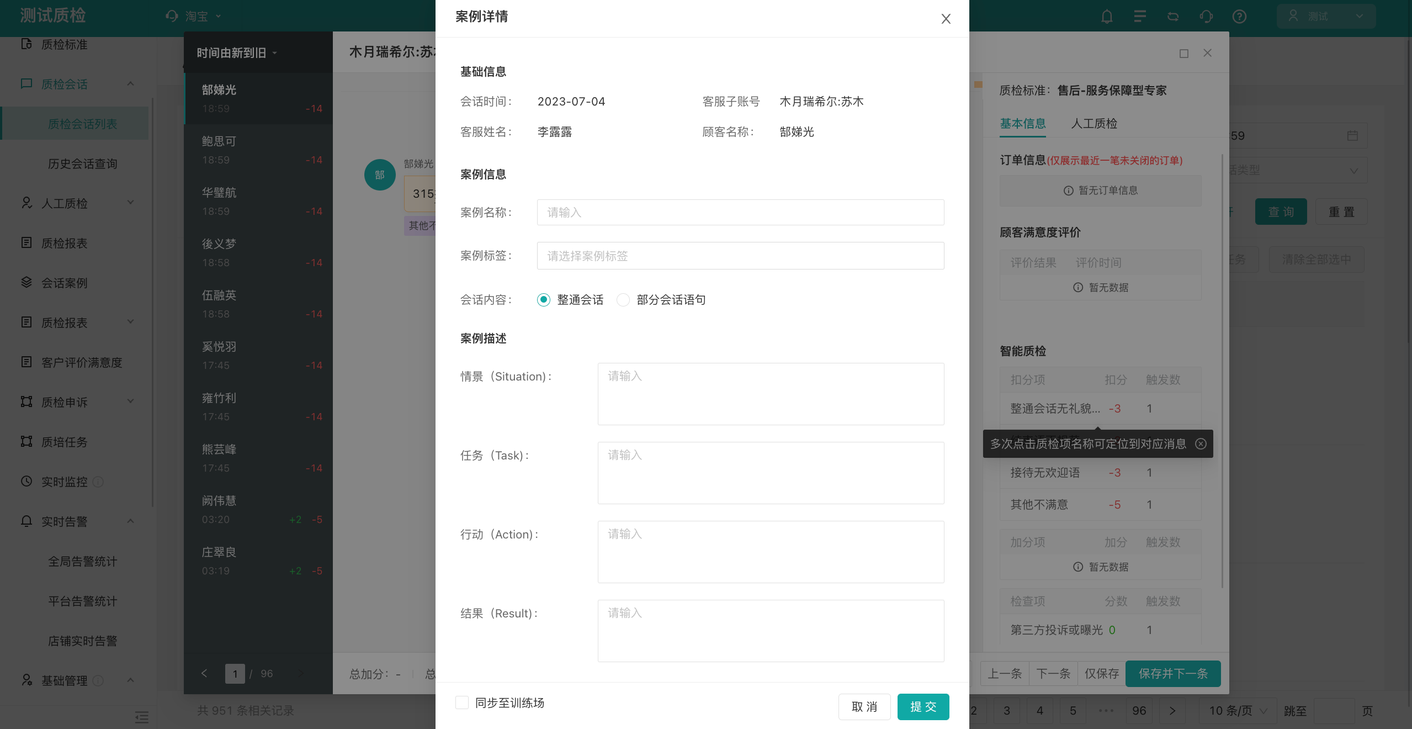
Task: Switch to 基本信息 tab
Action: point(1022,124)
